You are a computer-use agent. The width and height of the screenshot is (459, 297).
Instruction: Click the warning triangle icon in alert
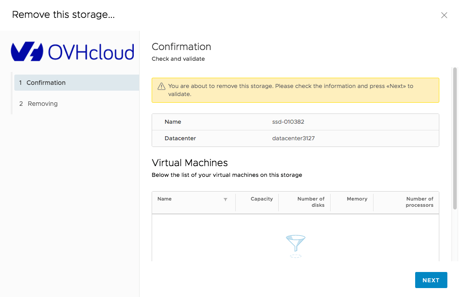coord(161,86)
